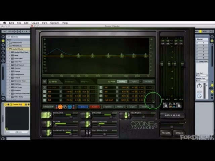Click the 100 Hz frequency field of band 2
215x161 pixels.
[68, 92]
